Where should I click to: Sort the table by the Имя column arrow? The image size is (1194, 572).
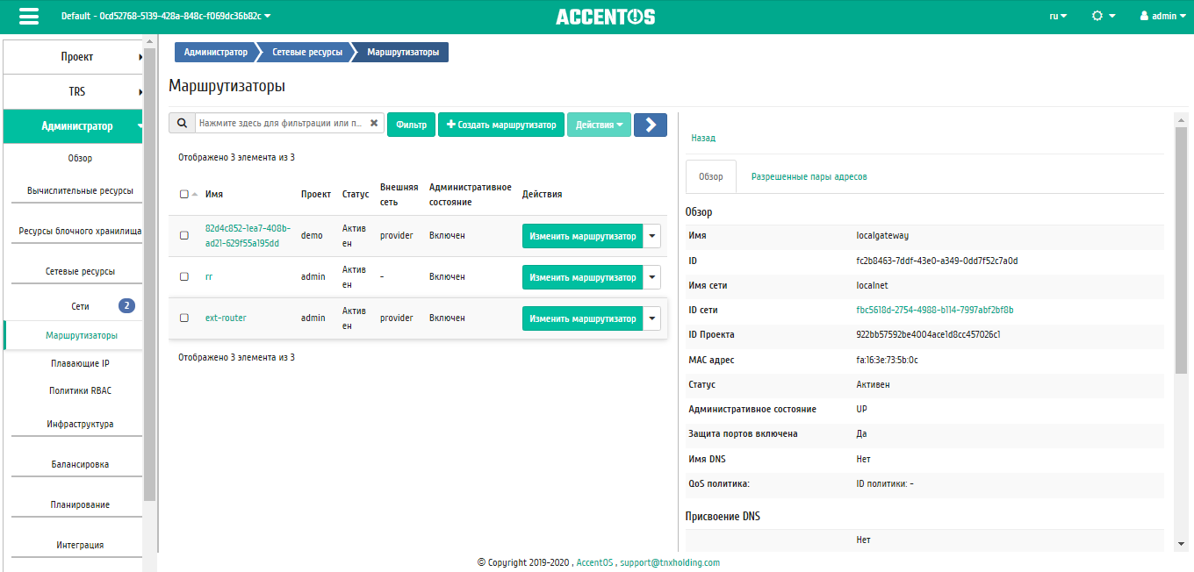(x=195, y=195)
